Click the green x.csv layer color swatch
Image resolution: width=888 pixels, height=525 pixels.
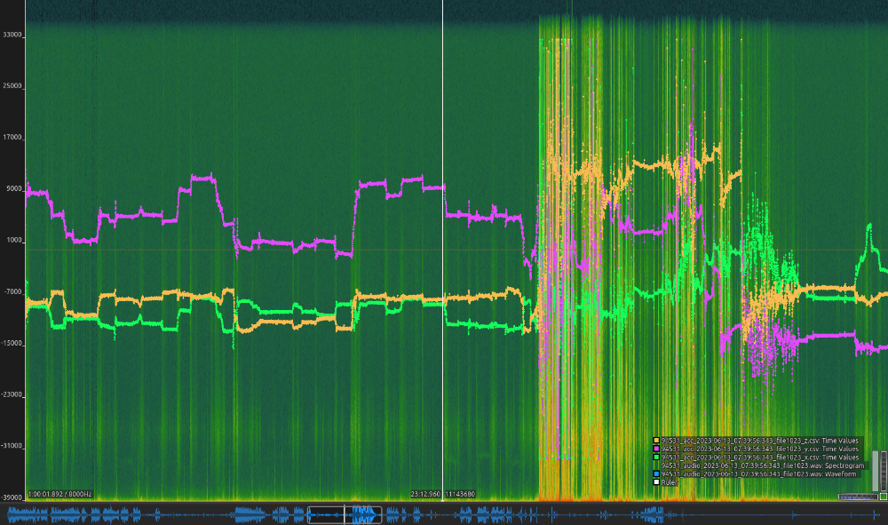coord(656,457)
